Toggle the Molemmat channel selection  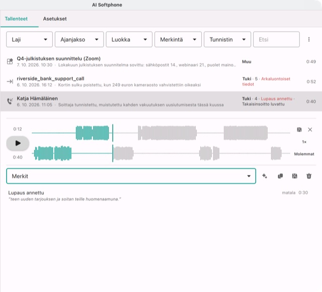(x=304, y=154)
